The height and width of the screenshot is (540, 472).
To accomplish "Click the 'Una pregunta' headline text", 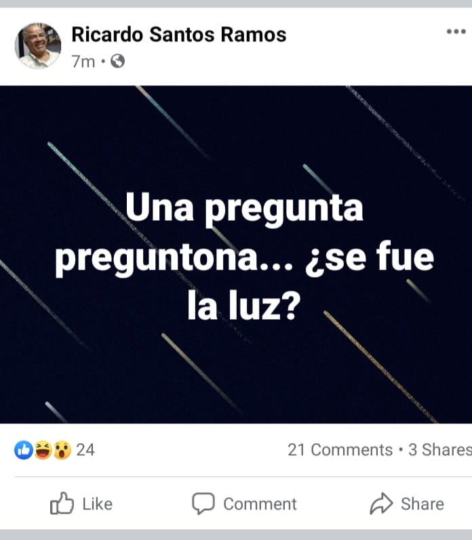I will [244, 207].
